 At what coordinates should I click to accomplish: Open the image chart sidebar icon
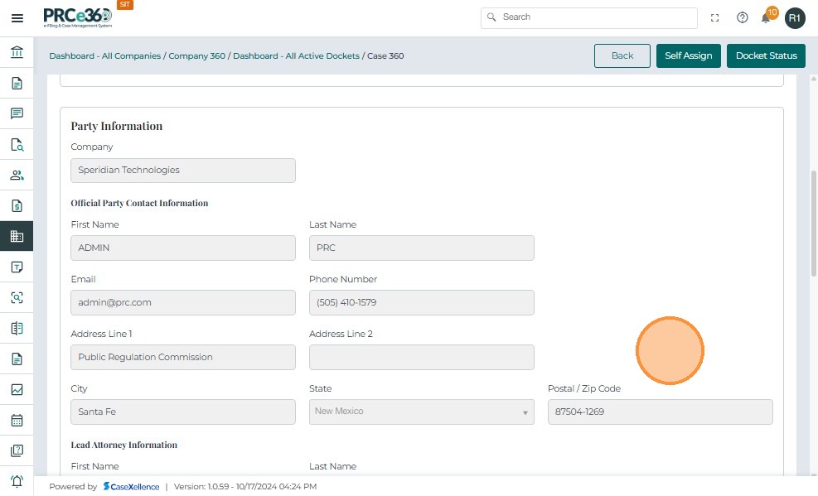17,389
